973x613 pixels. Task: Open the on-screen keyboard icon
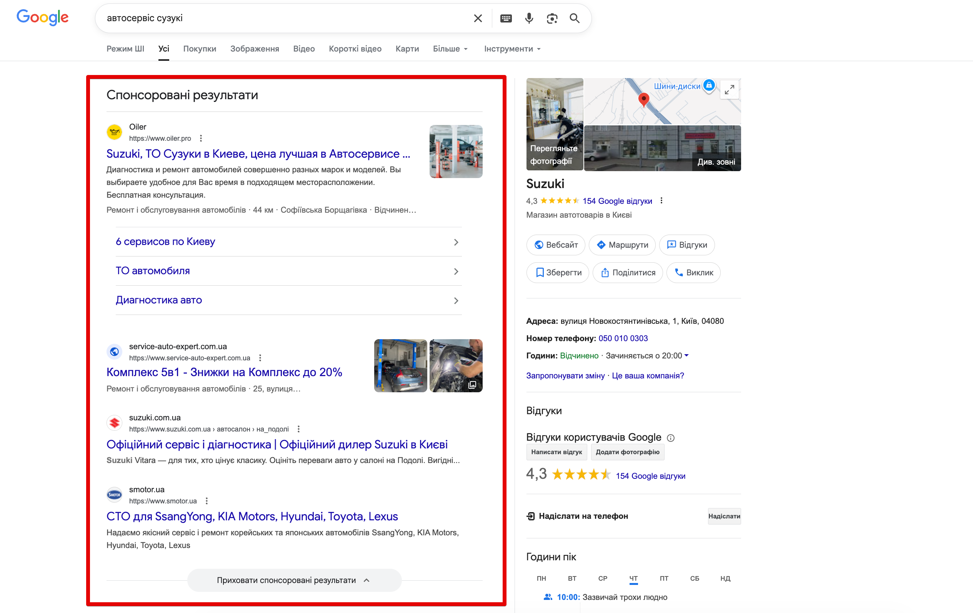pos(506,18)
